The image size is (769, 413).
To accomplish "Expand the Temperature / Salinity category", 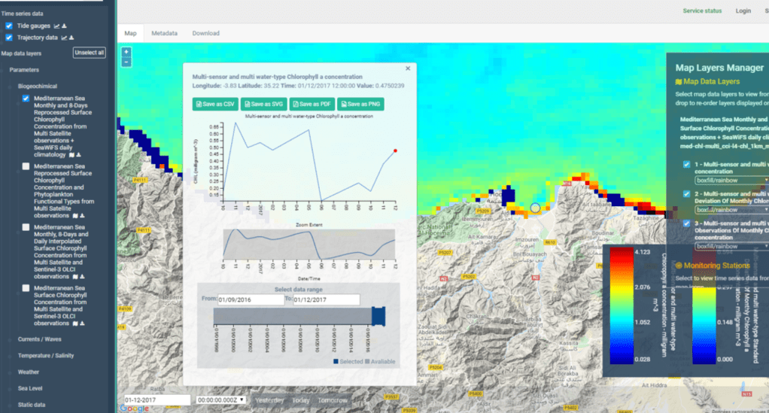I will point(44,356).
